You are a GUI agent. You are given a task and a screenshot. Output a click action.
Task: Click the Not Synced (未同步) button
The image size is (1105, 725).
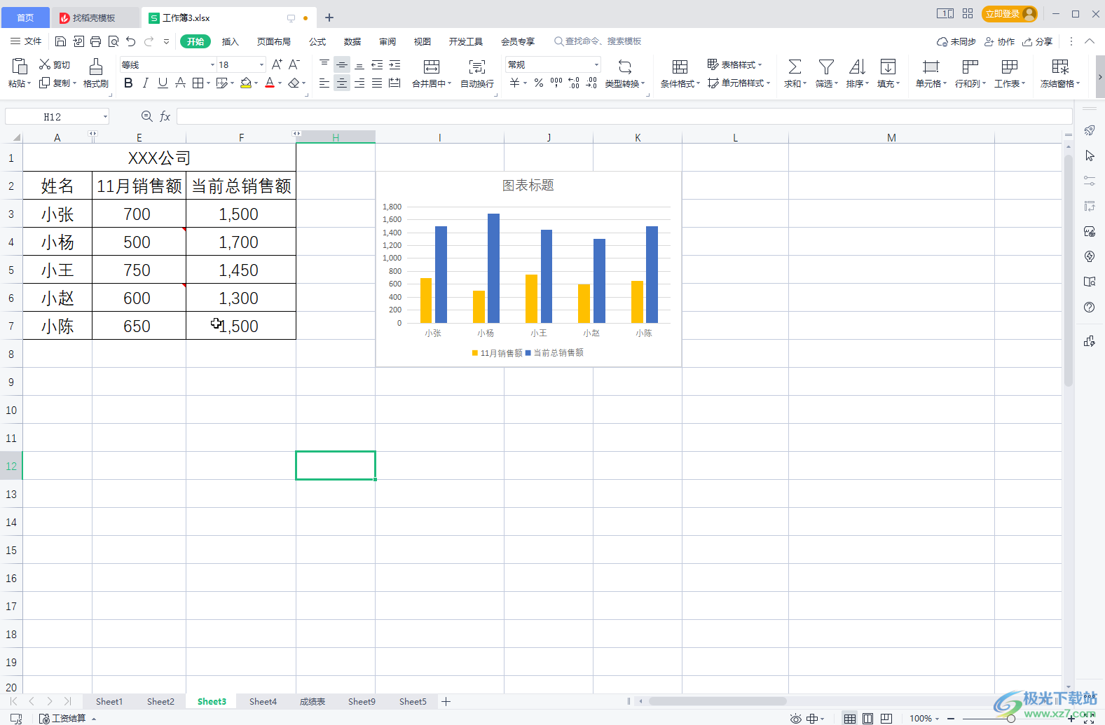(x=956, y=41)
